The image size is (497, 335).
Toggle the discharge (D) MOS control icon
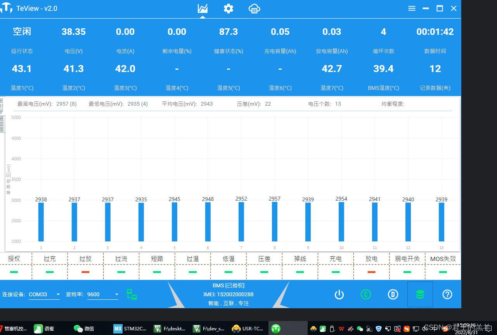click(x=393, y=295)
